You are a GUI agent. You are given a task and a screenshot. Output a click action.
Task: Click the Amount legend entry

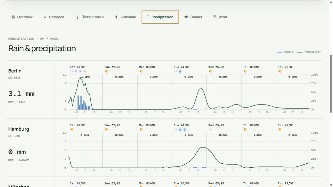(x=285, y=52)
